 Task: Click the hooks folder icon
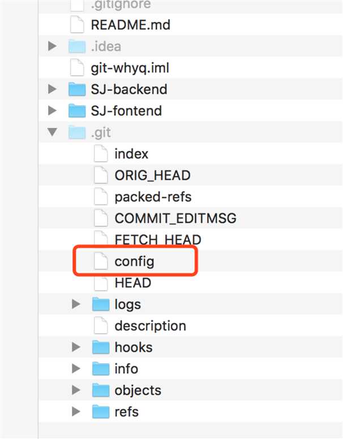[100, 347]
